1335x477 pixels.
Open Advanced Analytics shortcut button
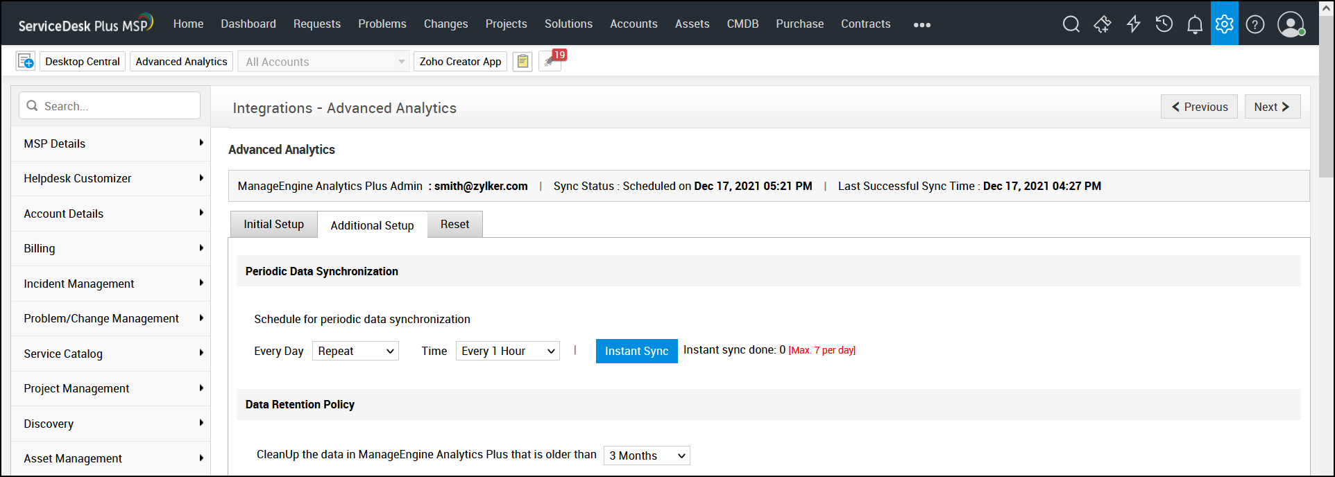181,62
